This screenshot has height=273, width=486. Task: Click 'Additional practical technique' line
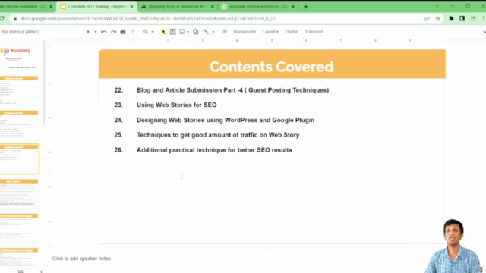214,150
